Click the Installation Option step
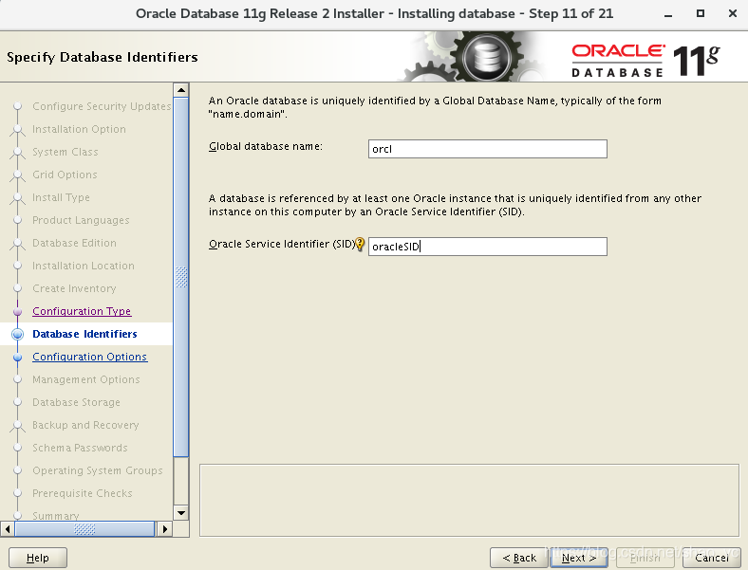 pyautogui.click(x=79, y=129)
